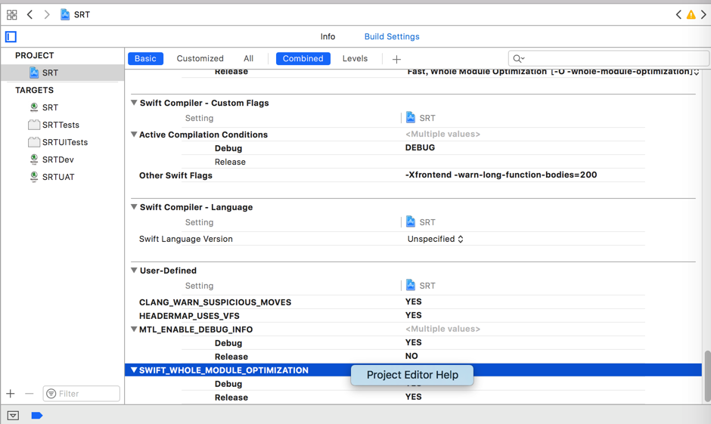
Task: Show Basic build settings
Action: (x=145, y=58)
